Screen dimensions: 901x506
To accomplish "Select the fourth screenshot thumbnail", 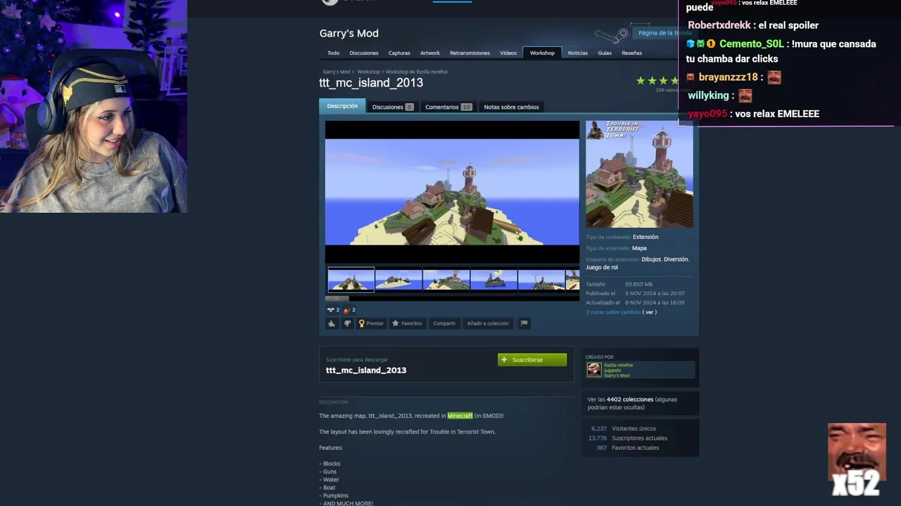I will (493, 280).
